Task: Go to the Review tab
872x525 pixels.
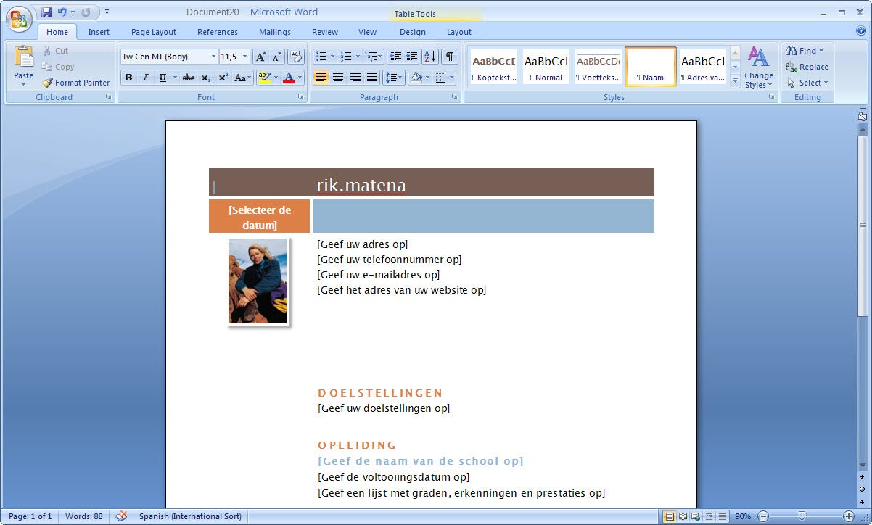Action: pos(325,32)
